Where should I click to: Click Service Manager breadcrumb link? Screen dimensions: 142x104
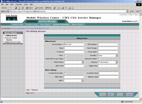click(x=17, y=29)
